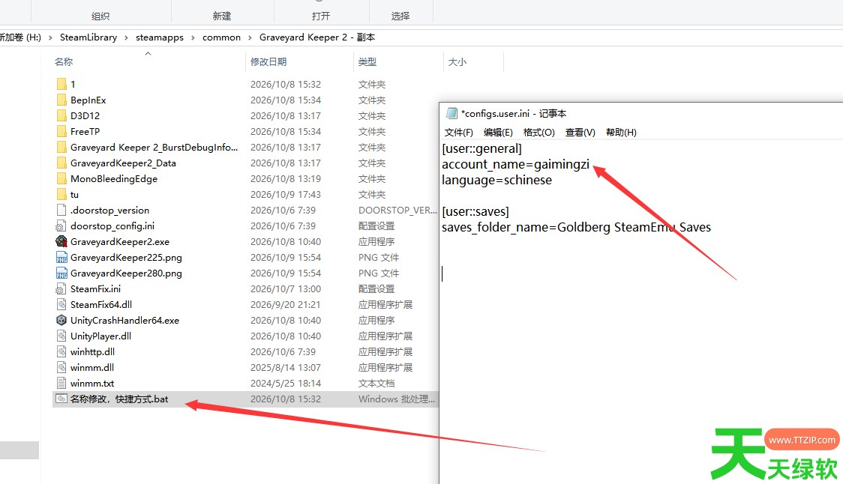Open the 帮助(H) menu in Notepad
The height and width of the screenshot is (484, 843).
click(621, 132)
